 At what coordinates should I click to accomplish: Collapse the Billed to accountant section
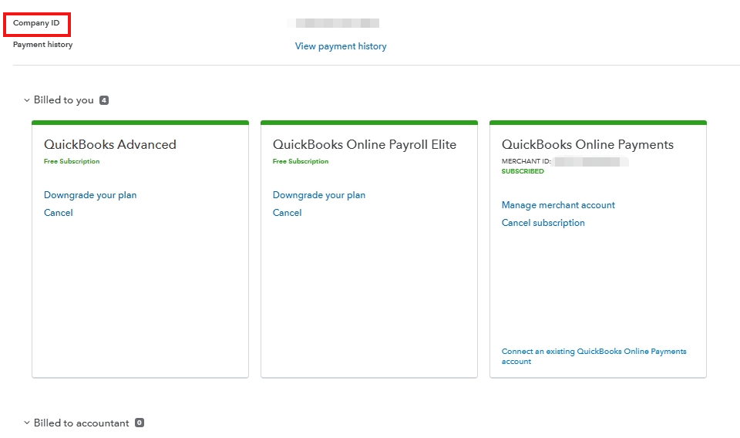[x=27, y=423]
